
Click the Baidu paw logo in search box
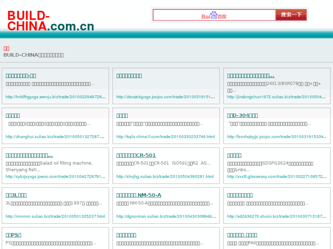tap(214, 15)
